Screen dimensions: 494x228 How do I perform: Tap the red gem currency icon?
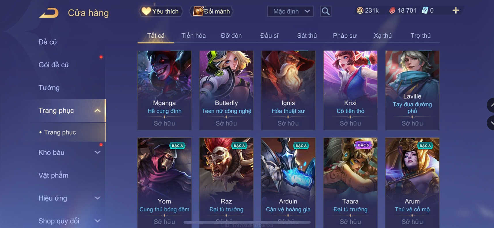coord(392,11)
